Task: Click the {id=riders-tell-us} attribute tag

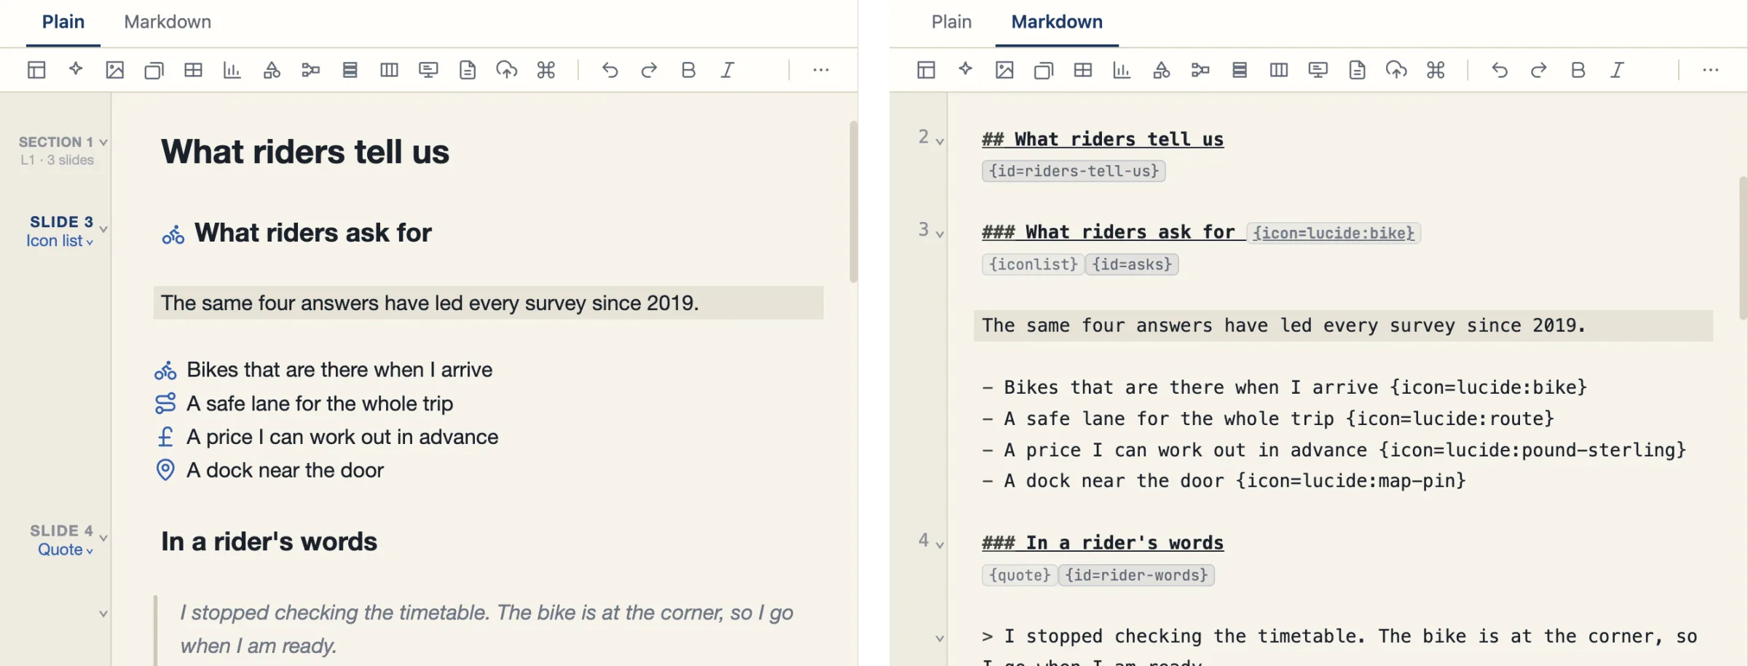Action: 1074,171
